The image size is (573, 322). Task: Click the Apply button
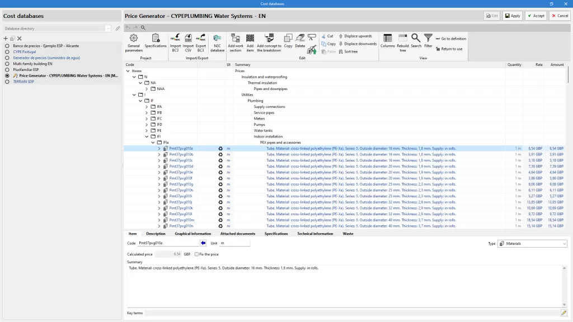click(512, 16)
